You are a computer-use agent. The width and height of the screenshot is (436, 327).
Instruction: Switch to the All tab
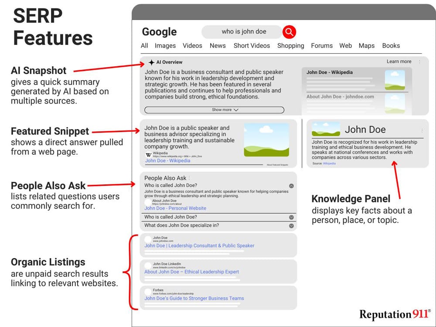(x=144, y=46)
